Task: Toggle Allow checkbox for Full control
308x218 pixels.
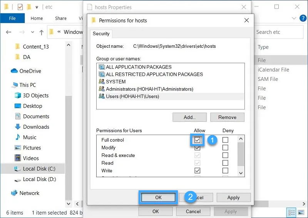Action: (x=198, y=140)
